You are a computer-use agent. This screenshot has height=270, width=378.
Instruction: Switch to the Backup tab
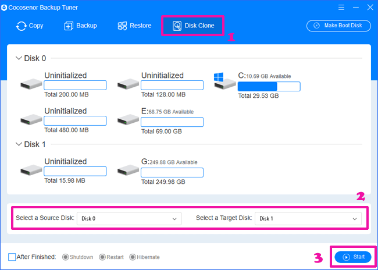click(x=80, y=26)
